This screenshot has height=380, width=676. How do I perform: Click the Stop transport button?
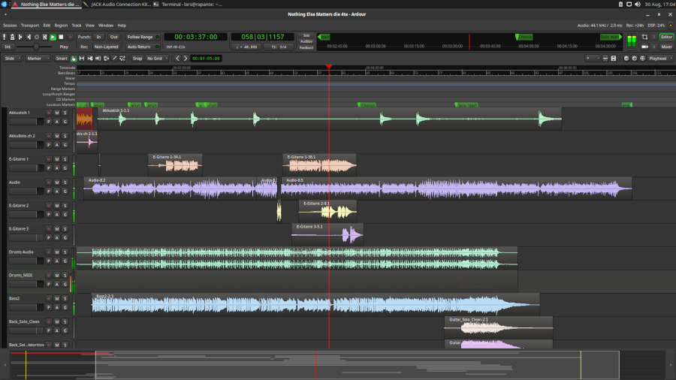click(62, 37)
